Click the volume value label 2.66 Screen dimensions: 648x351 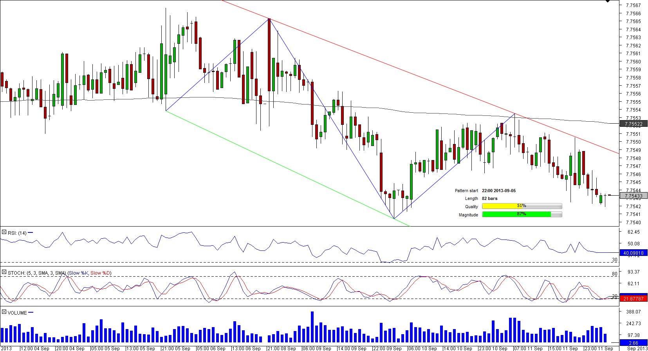634,343
